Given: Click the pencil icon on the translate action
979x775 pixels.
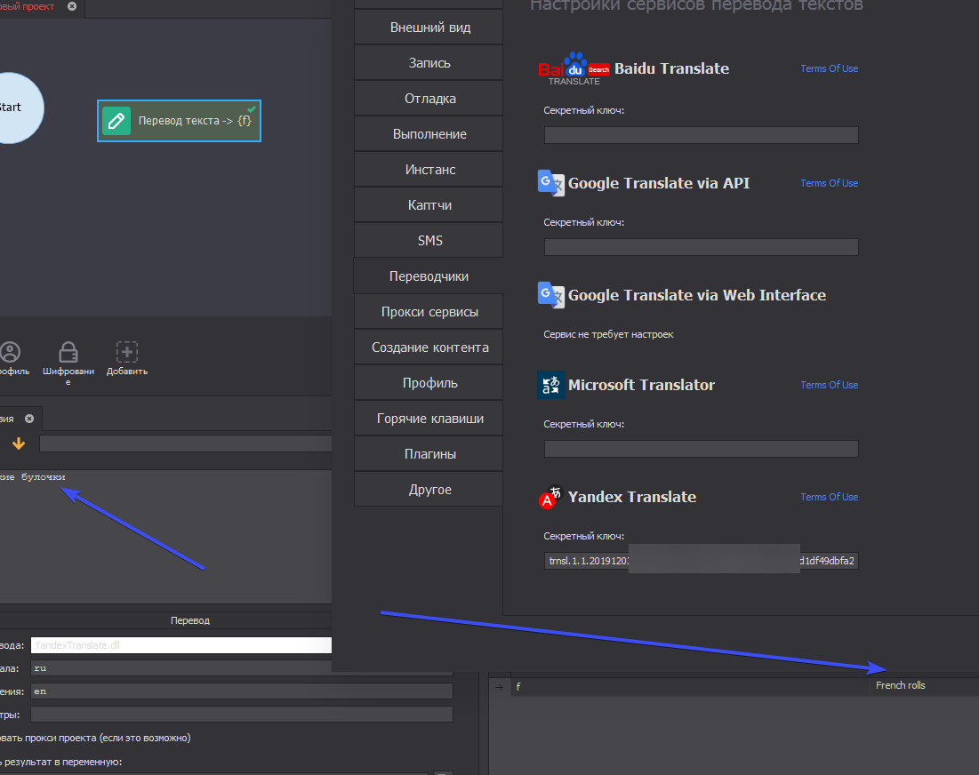Looking at the screenshot, I should pos(116,121).
